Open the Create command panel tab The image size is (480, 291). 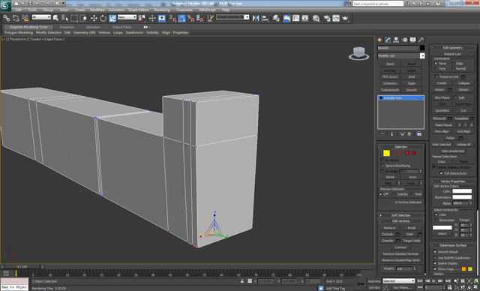click(380, 40)
